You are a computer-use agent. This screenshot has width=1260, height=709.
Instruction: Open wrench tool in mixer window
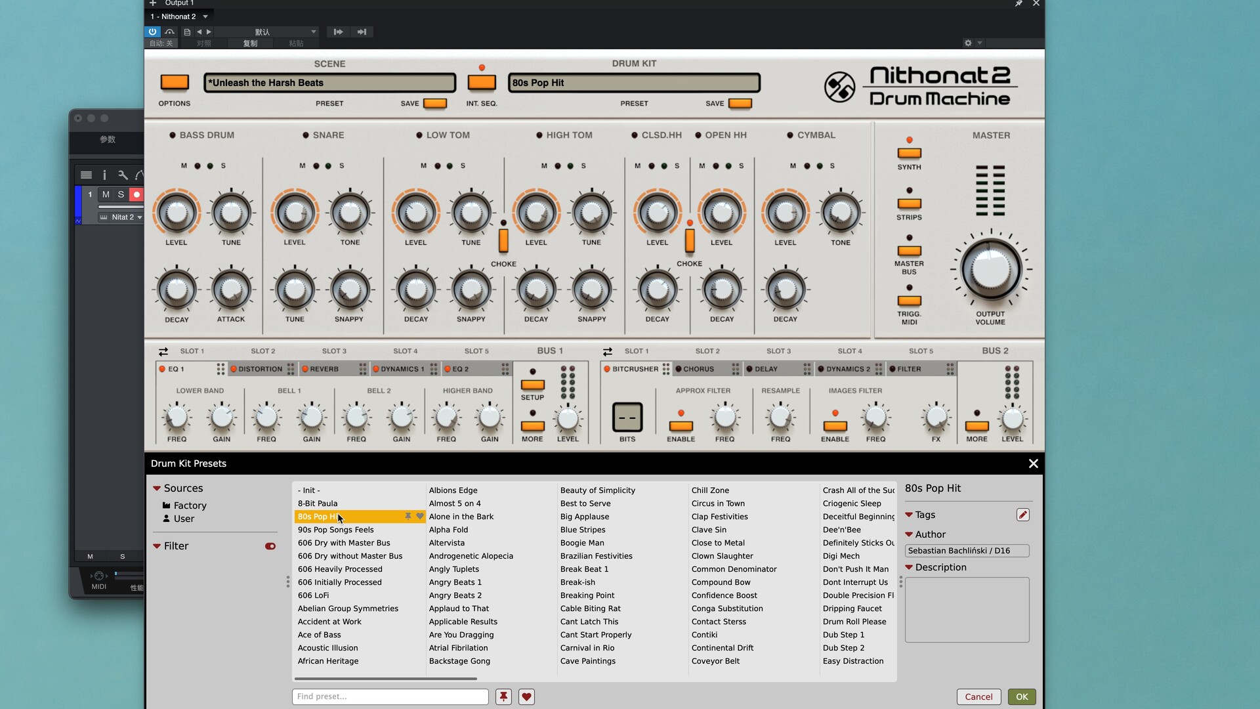(x=123, y=175)
